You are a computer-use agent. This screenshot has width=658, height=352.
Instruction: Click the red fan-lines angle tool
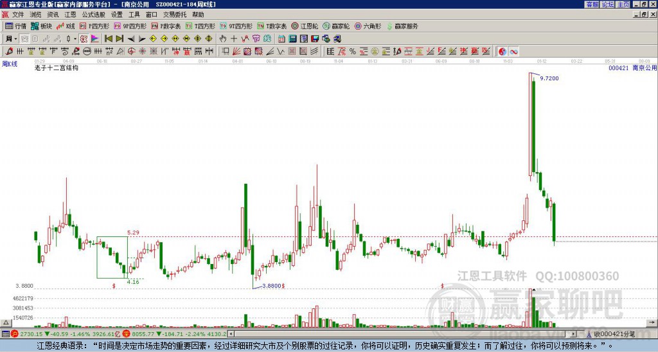point(236,51)
